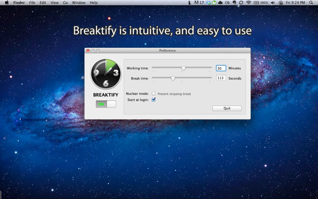Open the green Breaktify timer menu bar icon

tap(214, 3)
